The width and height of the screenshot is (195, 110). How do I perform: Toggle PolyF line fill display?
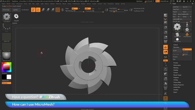(x=165, y=88)
